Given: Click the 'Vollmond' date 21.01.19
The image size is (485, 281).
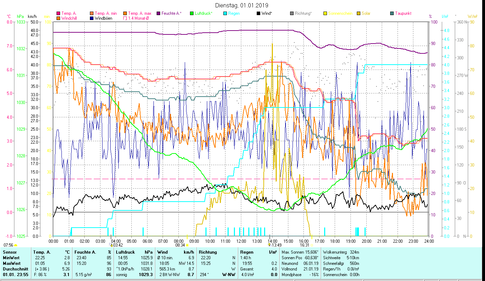Looking at the screenshot, I should click(311, 269).
